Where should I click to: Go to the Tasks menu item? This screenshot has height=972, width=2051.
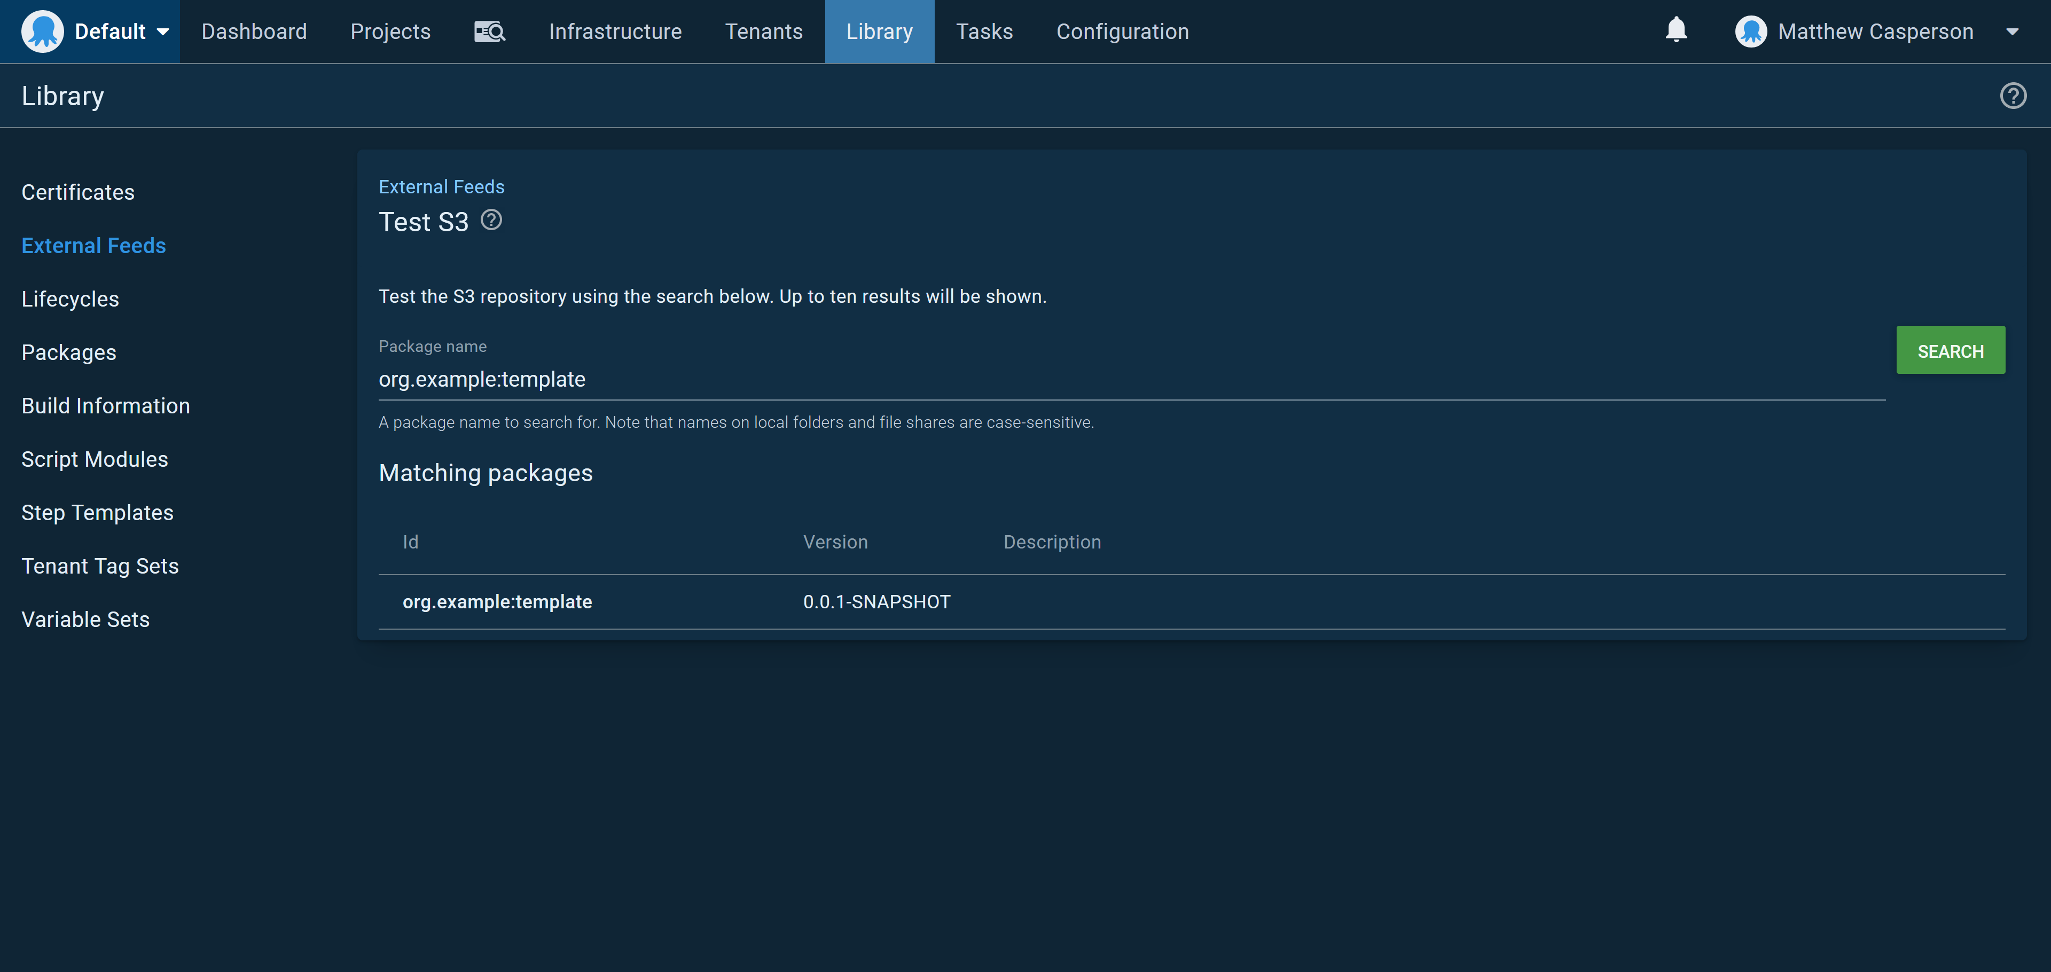[x=984, y=32]
